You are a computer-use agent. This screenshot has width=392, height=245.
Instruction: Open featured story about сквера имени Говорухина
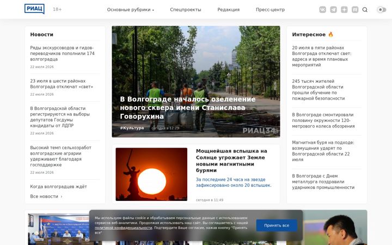tap(188, 108)
